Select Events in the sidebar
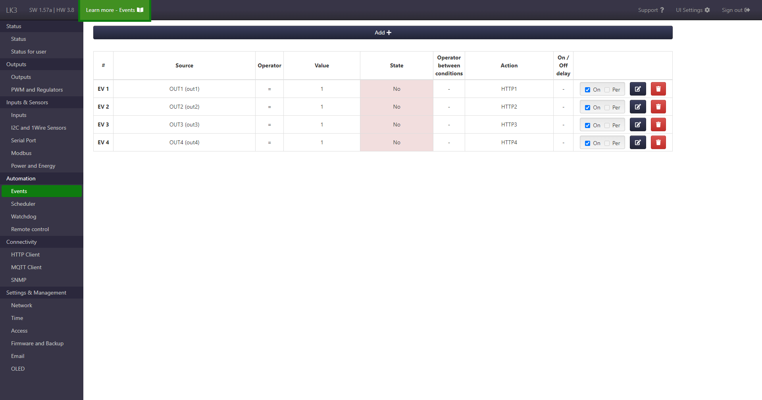762x400 pixels. click(x=42, y=191)
